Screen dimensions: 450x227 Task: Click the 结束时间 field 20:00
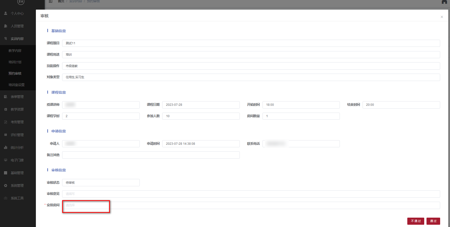coord(401,105)
